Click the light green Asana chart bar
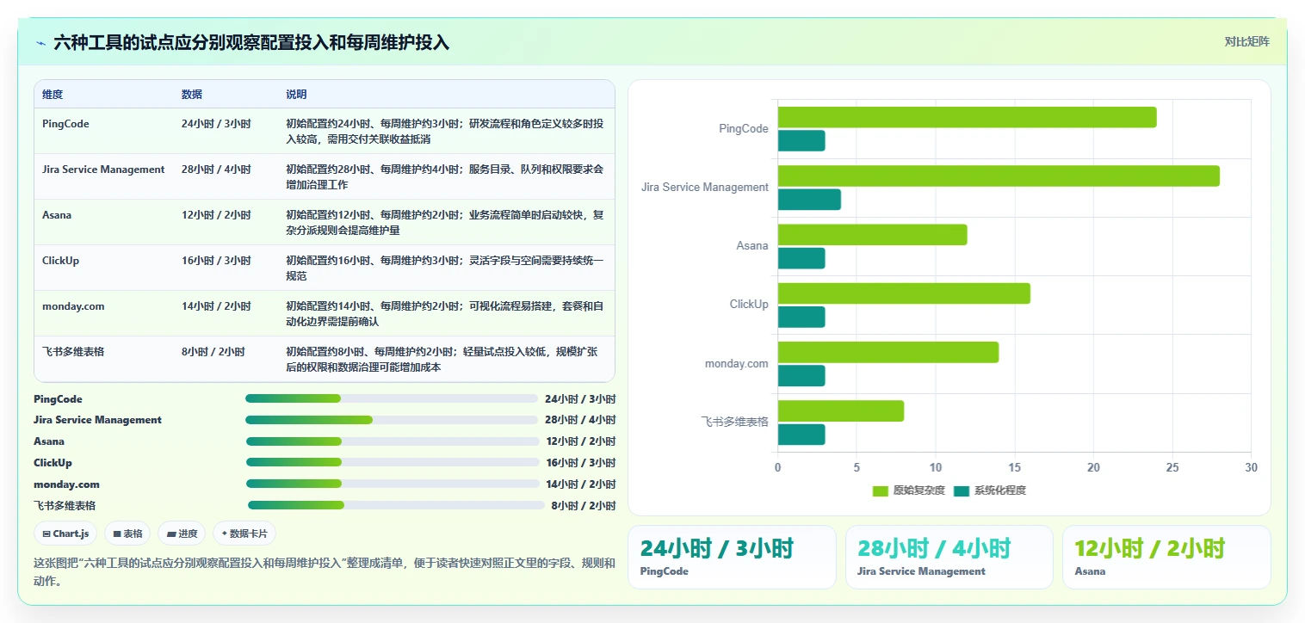 (873, 234)
